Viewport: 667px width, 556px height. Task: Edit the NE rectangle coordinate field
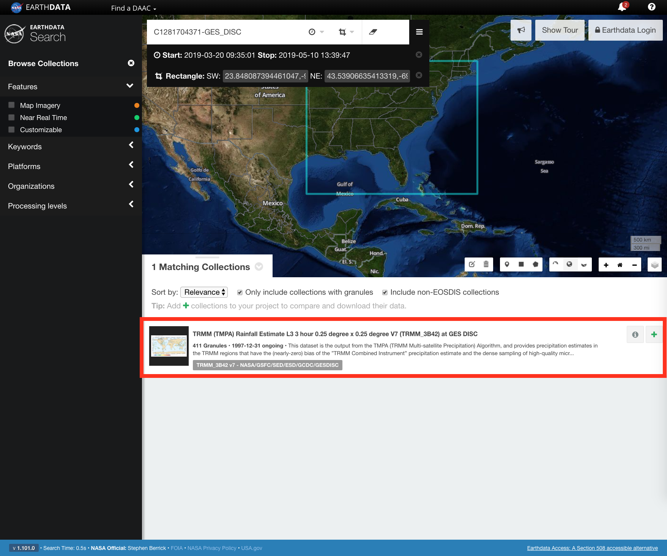tap(367, 76)
